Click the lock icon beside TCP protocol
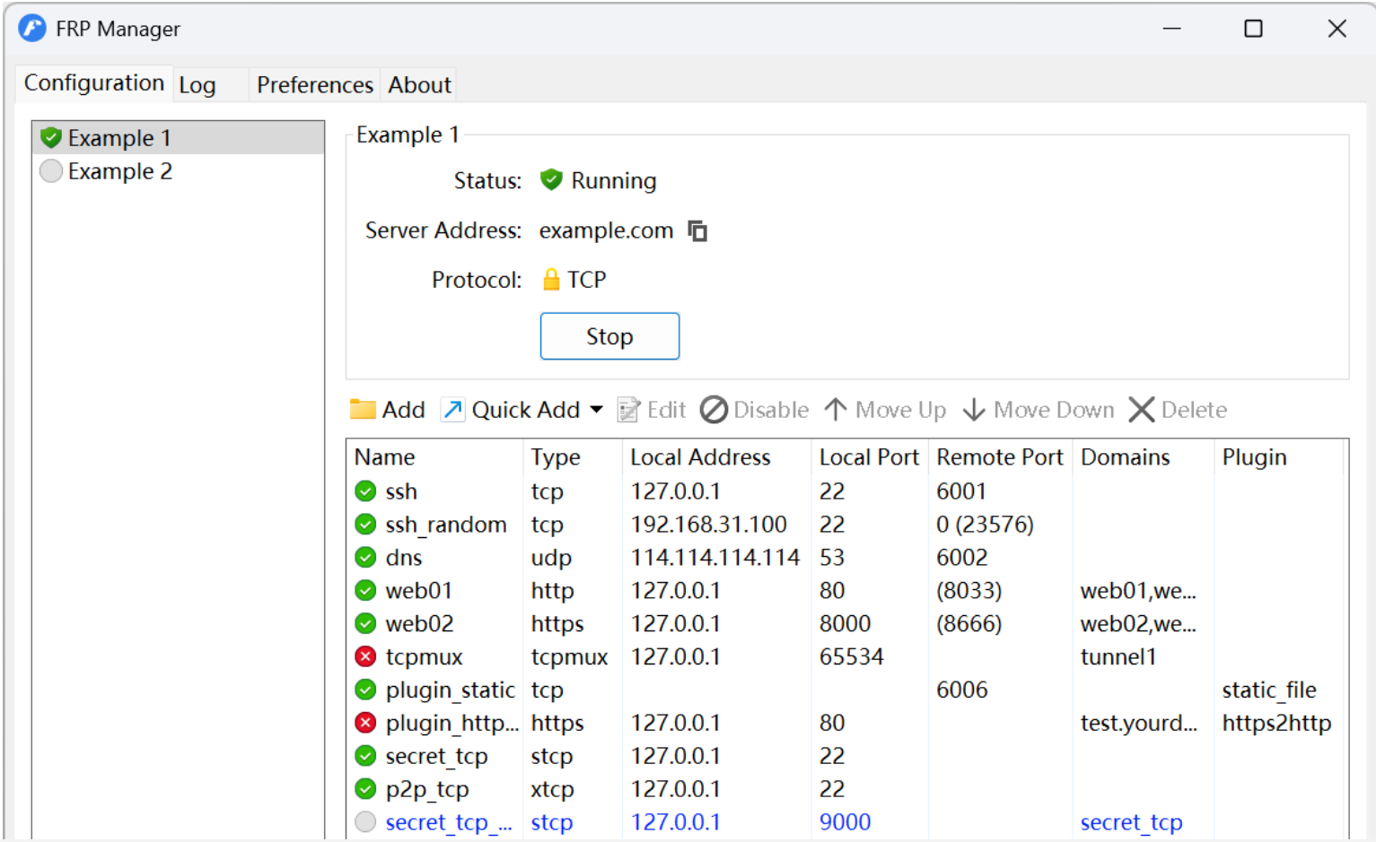This screenshot has width=1376, height=842. [x=551, y=279]
